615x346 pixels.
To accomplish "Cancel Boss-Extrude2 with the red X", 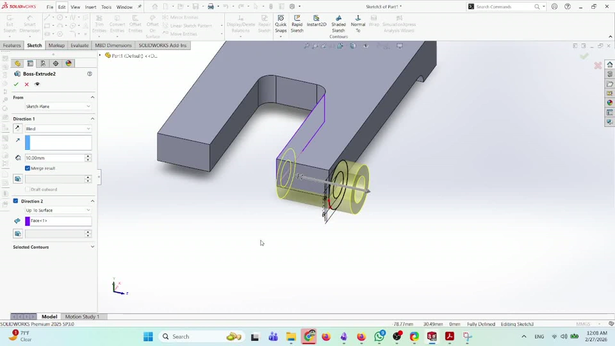I will [x=27, y=85].
